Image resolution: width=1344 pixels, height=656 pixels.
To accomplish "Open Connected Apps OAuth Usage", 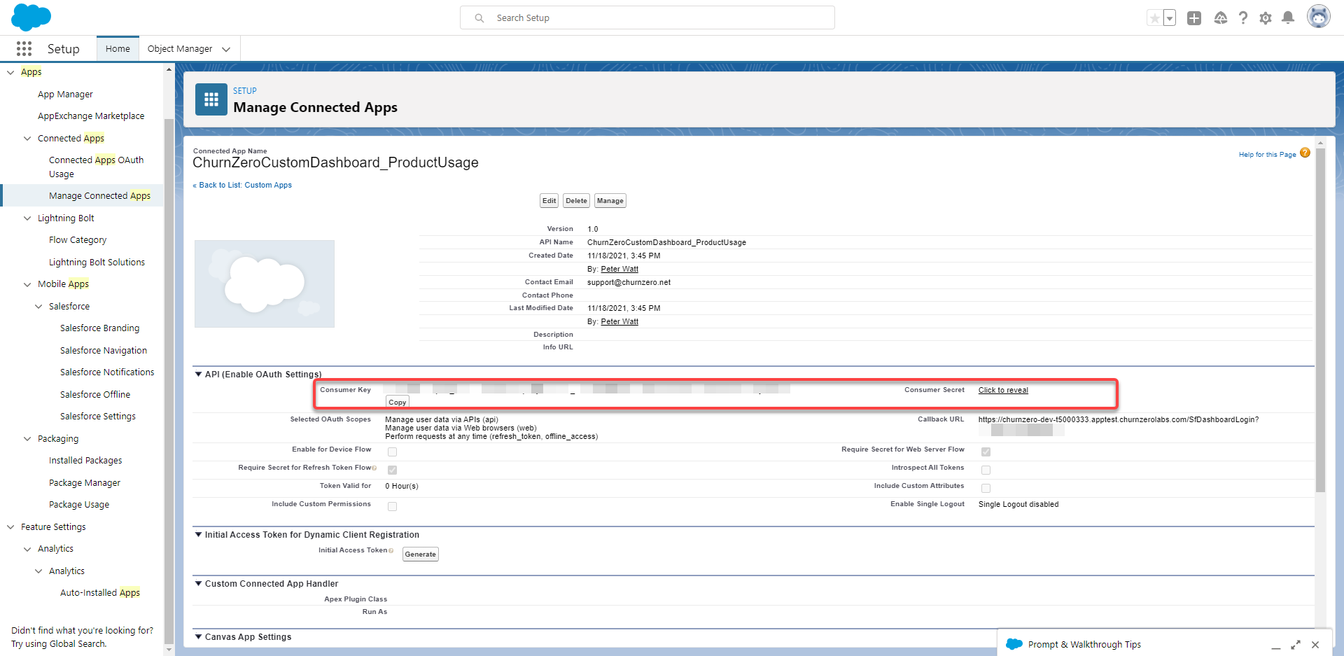I will tap(97, 167).
